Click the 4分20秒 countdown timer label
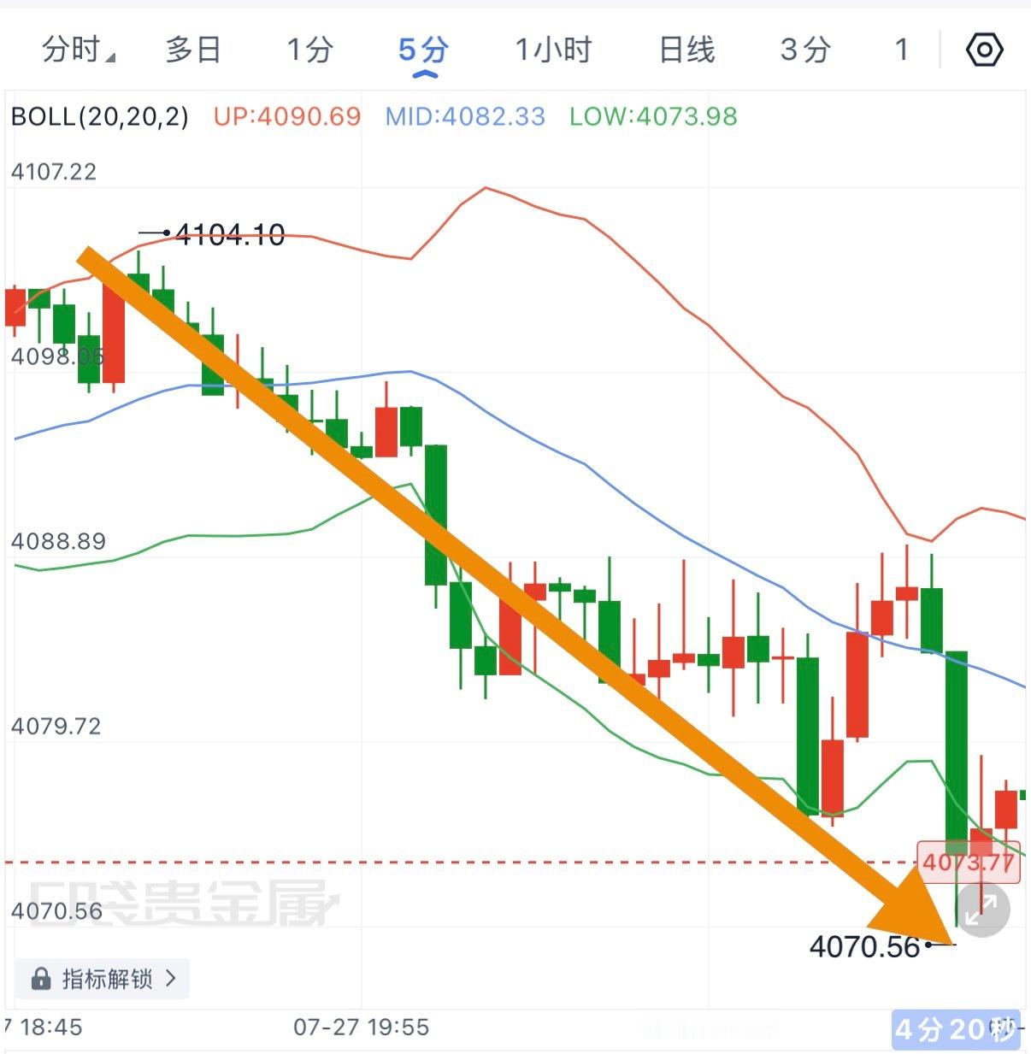Screen dimensions: 1031x1054 click(x=957, y=1029)
